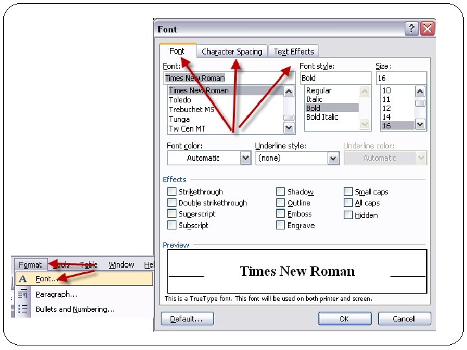Click the Font icon in Format menu
Viewport: 467px width, 350px height.
point(23,279)
